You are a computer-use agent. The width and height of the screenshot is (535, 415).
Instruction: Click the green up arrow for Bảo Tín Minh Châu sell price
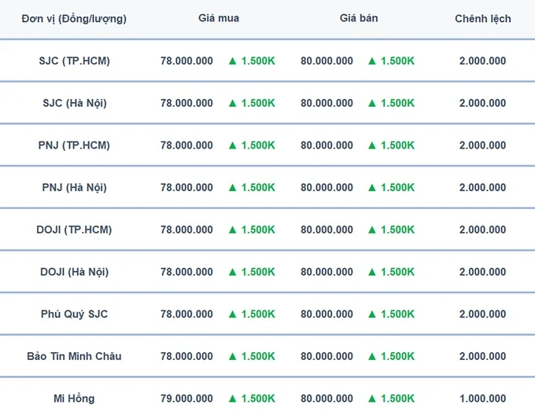[x=372, y=356]
